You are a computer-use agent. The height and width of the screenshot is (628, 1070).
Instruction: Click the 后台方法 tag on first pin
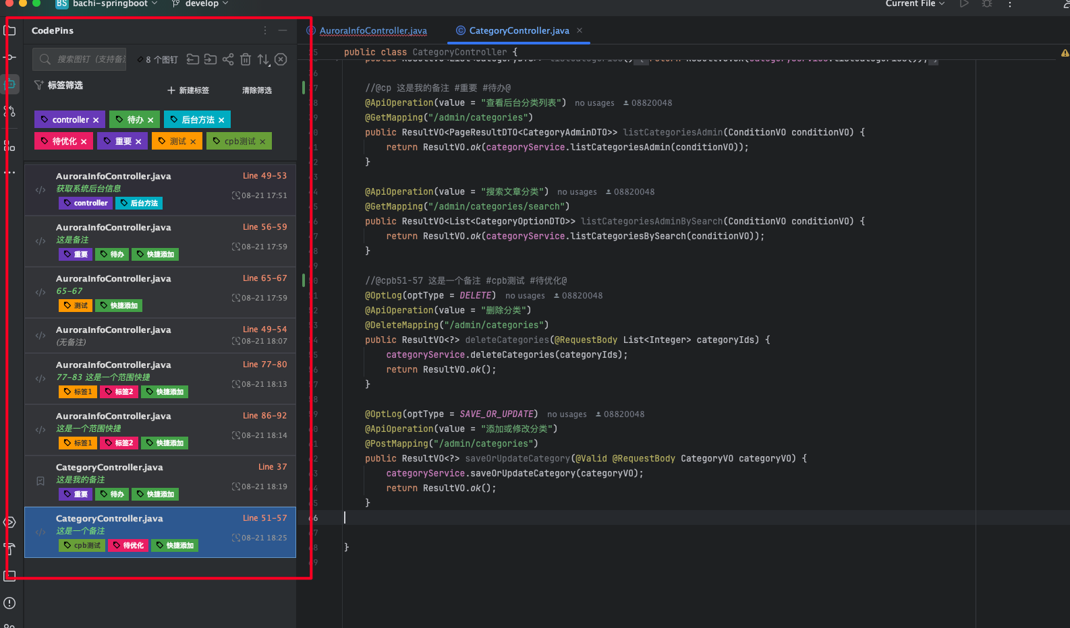[x=139, y=203]
